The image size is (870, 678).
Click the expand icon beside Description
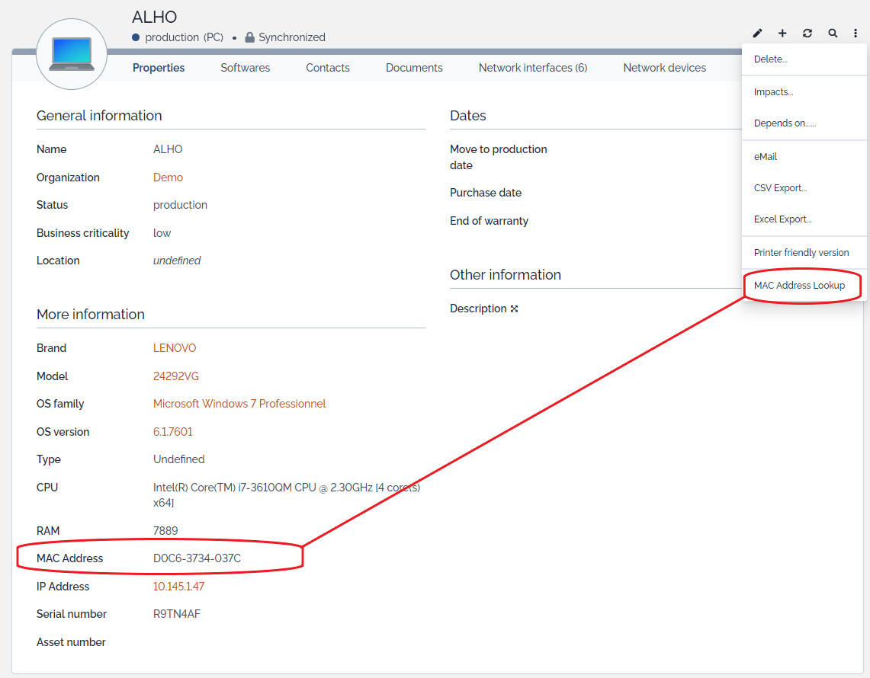pos(515,309)
